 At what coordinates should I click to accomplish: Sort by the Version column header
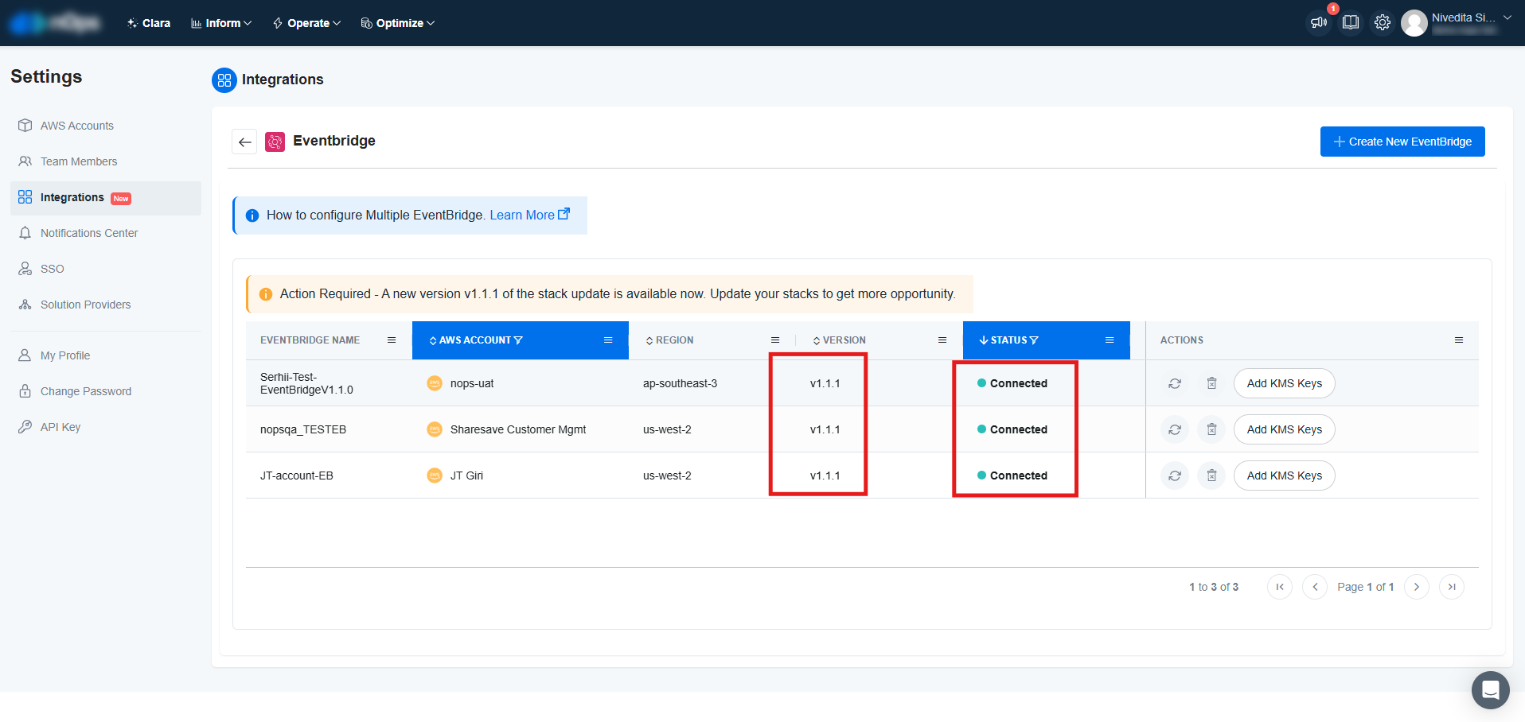843,340
